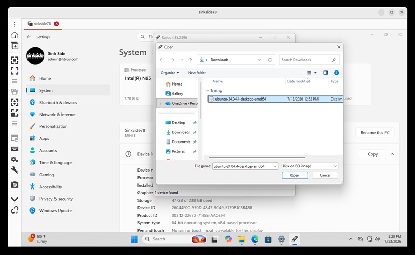This screenshot has width=415, height=255.
Task: Show hidden tray icons chevron
Action: pyautogui.click(x=351, y=239)
